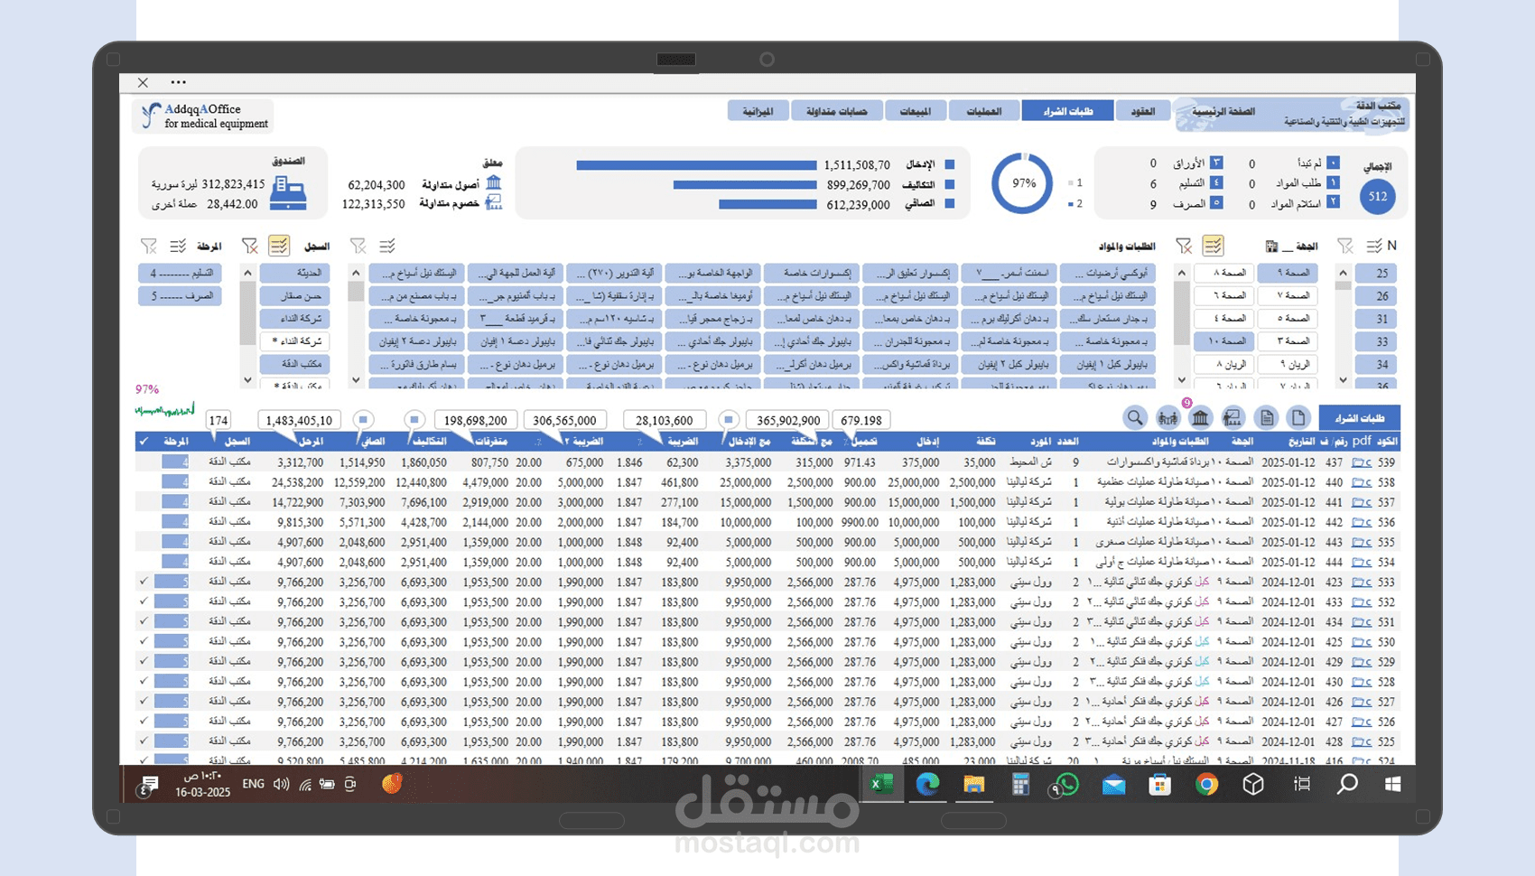This screenshot has width=1535, height=876.
Task: Toggle the checkmark on row code 531
Action: coord(144,621)
